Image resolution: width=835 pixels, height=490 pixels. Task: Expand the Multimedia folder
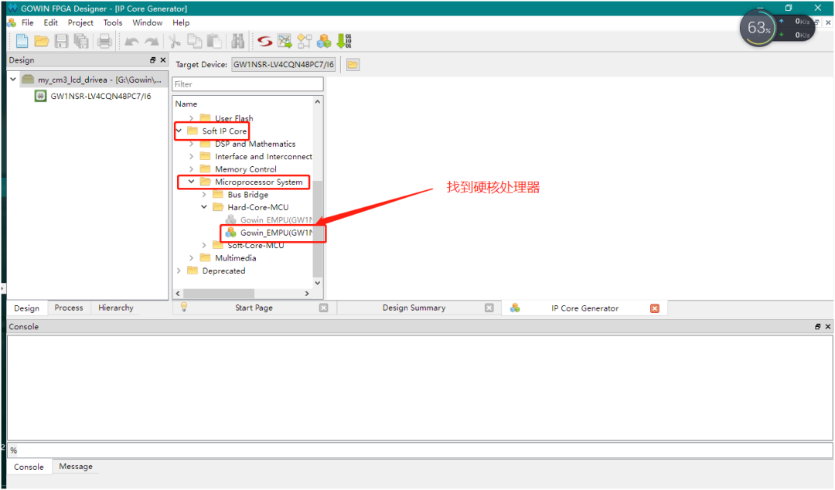coord(191,258)
